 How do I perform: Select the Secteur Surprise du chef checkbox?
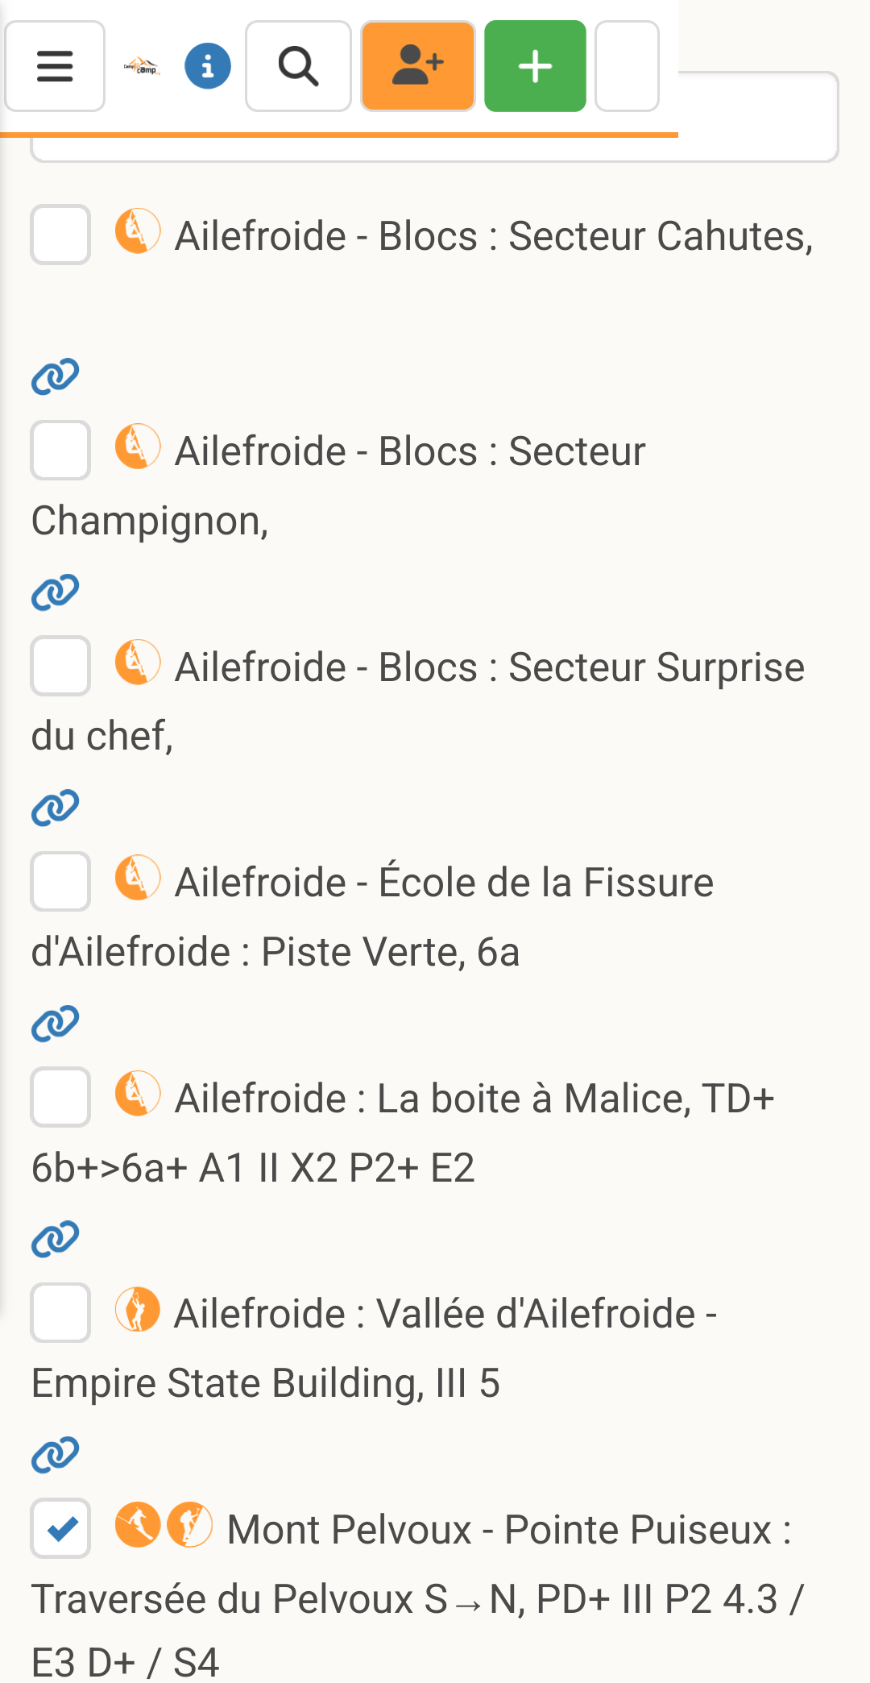(60, 666)
